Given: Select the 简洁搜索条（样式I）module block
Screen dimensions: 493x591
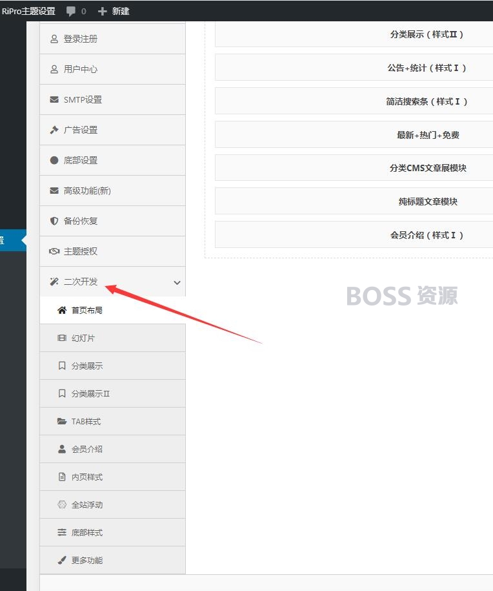Looking at the screenshot, I should click(x=354, y=101).
